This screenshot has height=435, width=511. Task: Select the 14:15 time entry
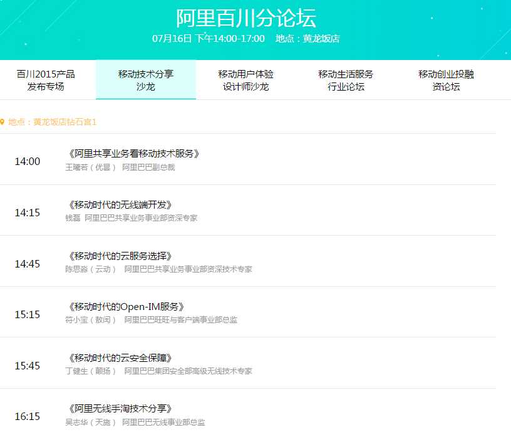pyautogui.click(x=28, y=212)
